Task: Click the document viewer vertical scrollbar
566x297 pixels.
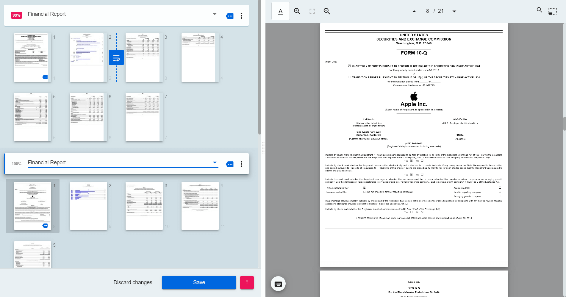Action: pyautogui.click(x=564, y=124)
